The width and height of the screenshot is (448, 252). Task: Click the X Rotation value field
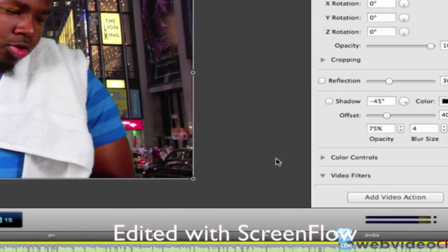pos(381,3)
